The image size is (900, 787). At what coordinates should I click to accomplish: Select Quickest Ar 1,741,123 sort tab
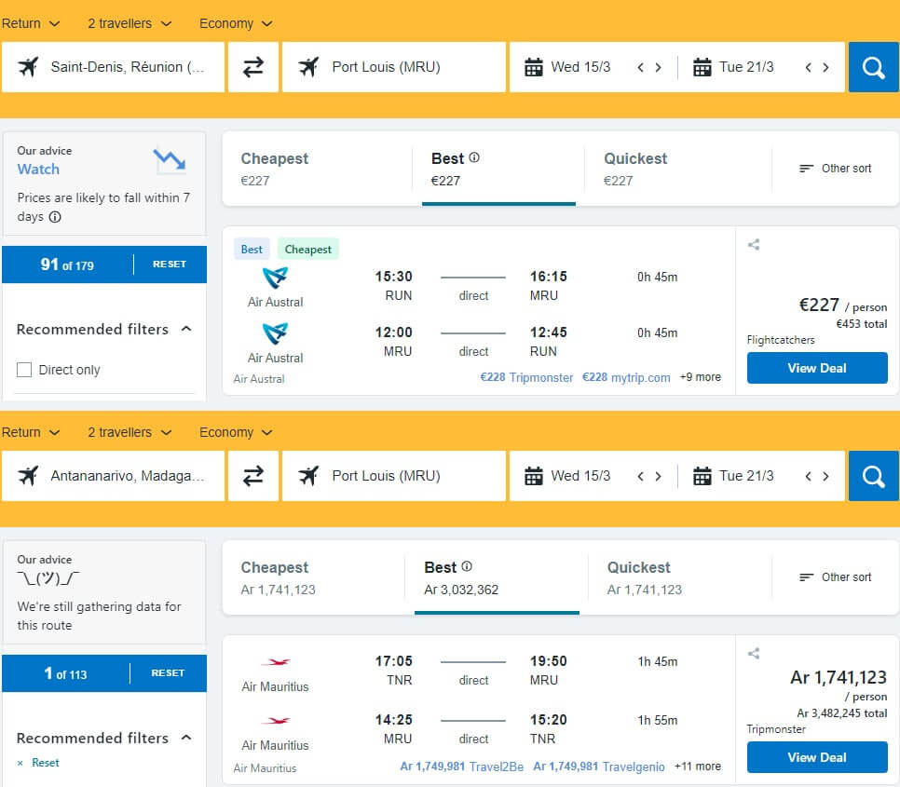coord(679,577)
